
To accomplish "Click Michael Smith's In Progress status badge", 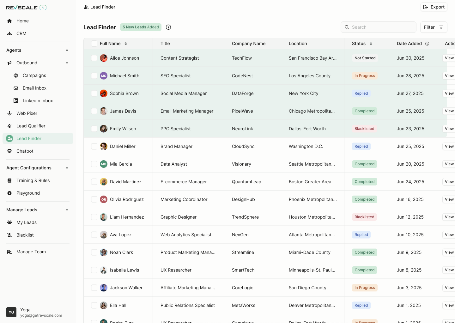I will coord(365,76).
